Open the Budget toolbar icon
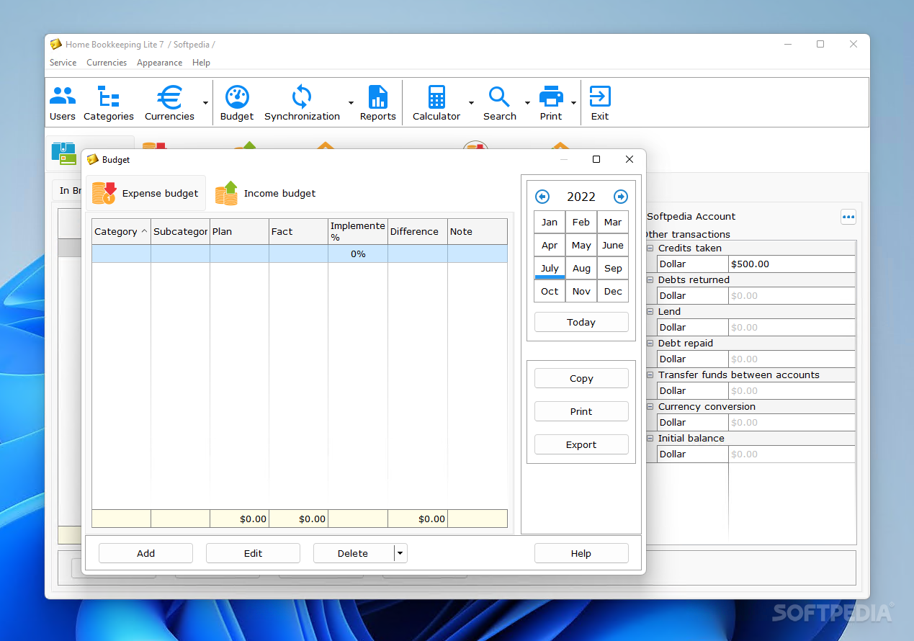 pos(237,103)
